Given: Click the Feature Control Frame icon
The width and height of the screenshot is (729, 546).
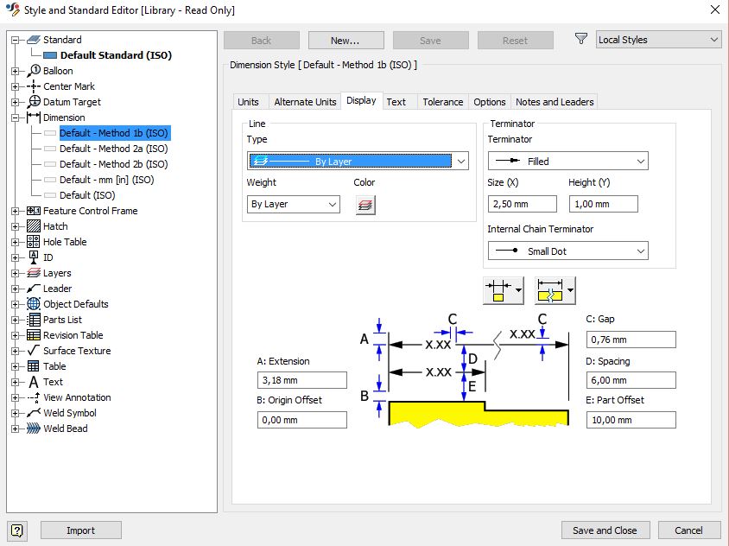Looking at the screenshot, I should pos(34,211).
